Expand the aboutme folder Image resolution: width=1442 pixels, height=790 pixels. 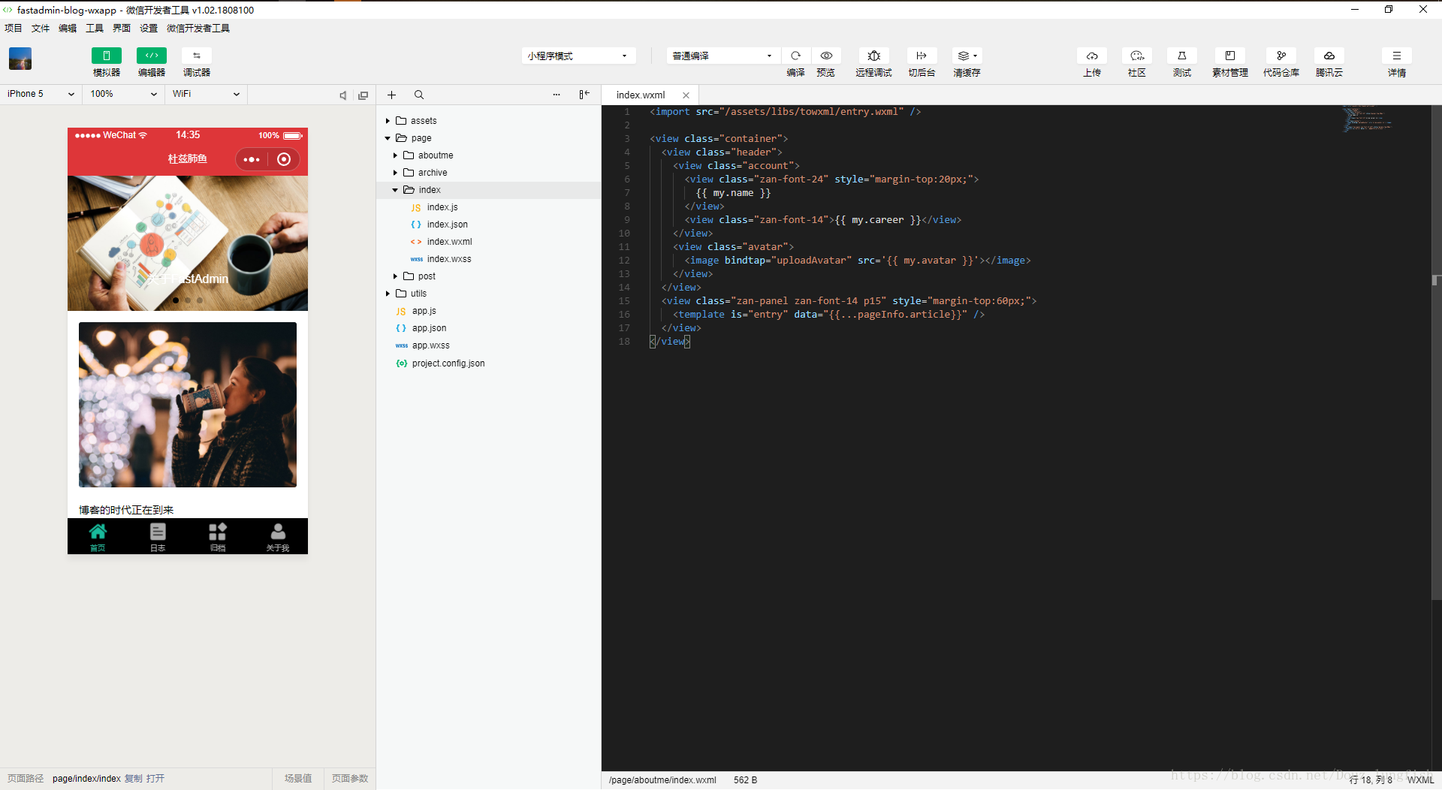click(x=395, y=155)
